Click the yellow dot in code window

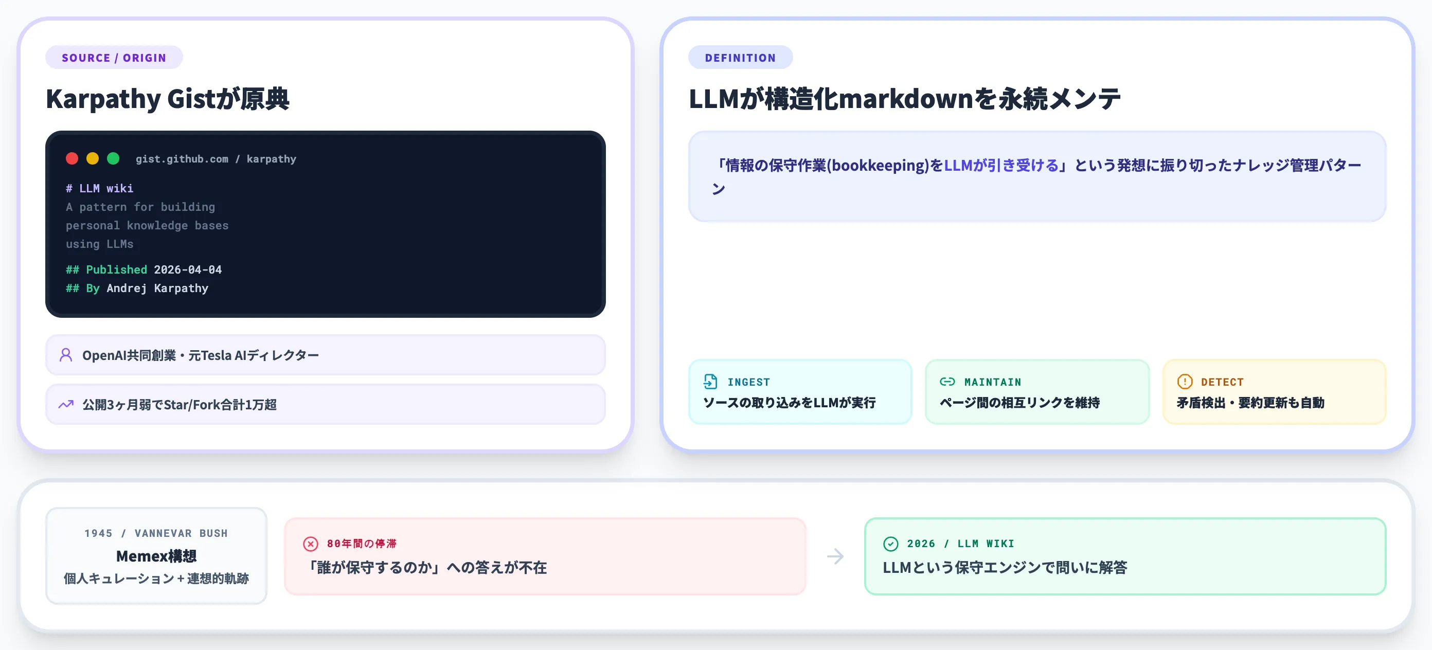pyautogui.click(x=92, y=158)
